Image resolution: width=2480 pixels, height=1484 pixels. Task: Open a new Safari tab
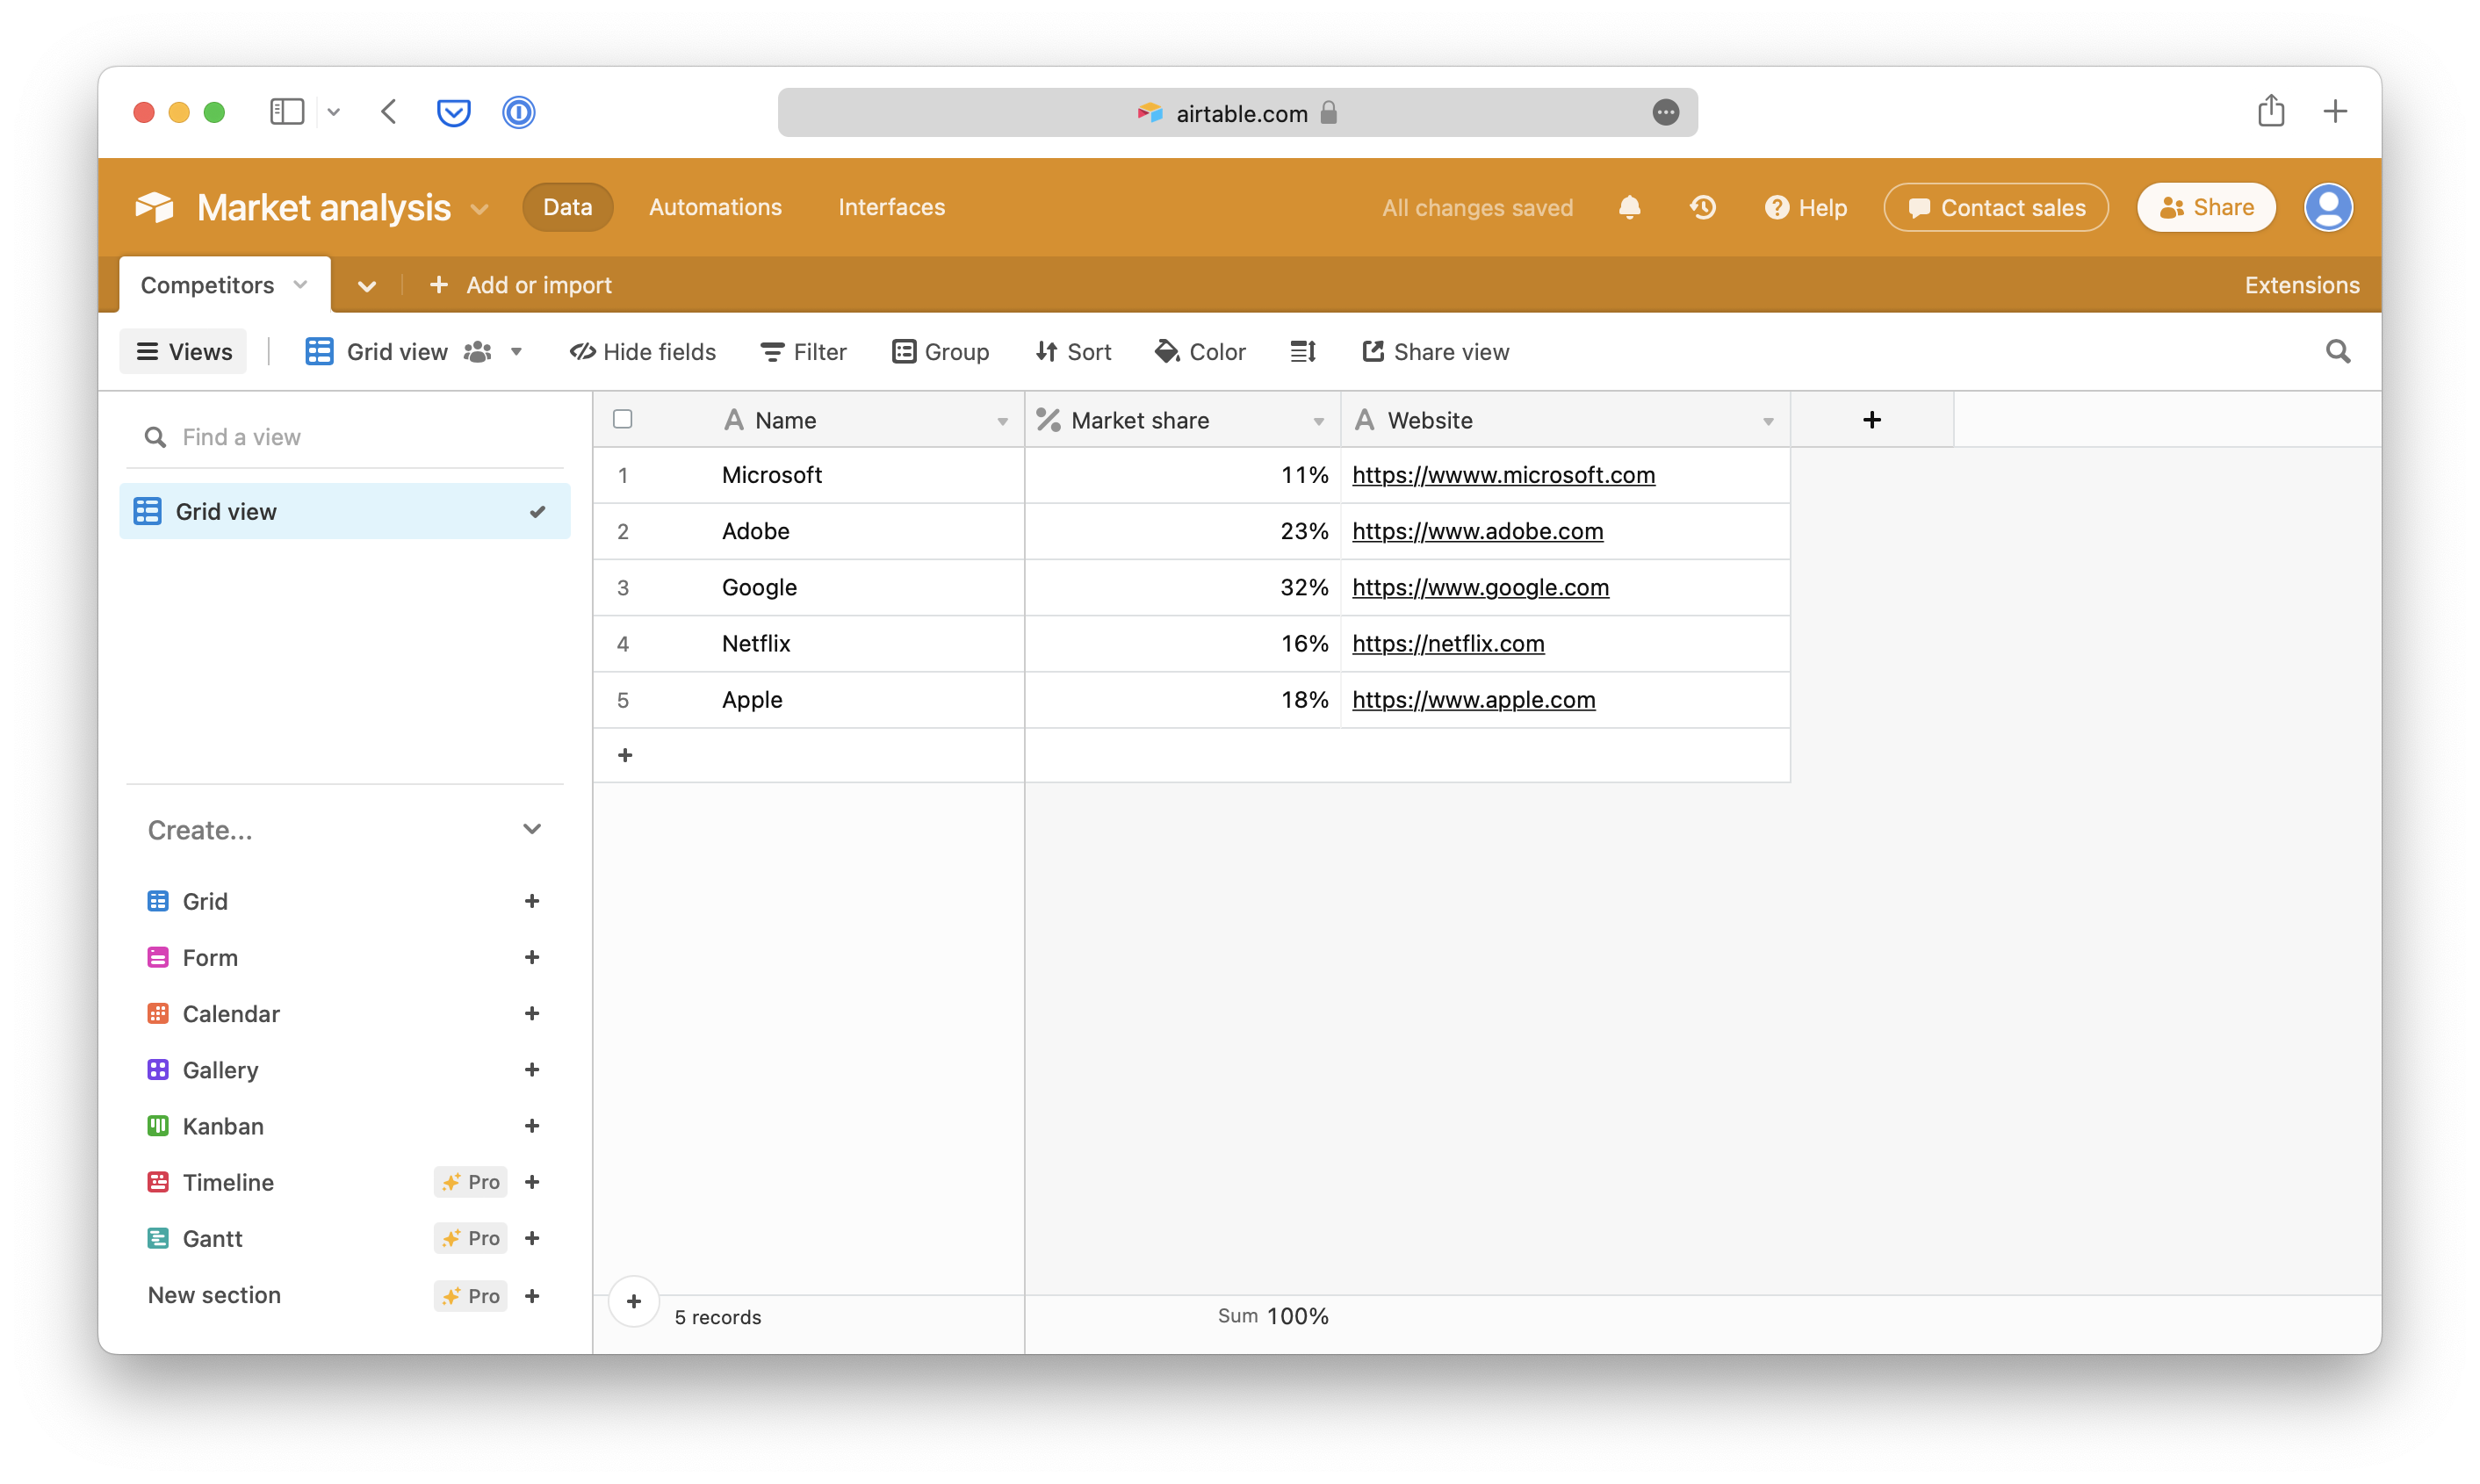(x=2335, y=111)
